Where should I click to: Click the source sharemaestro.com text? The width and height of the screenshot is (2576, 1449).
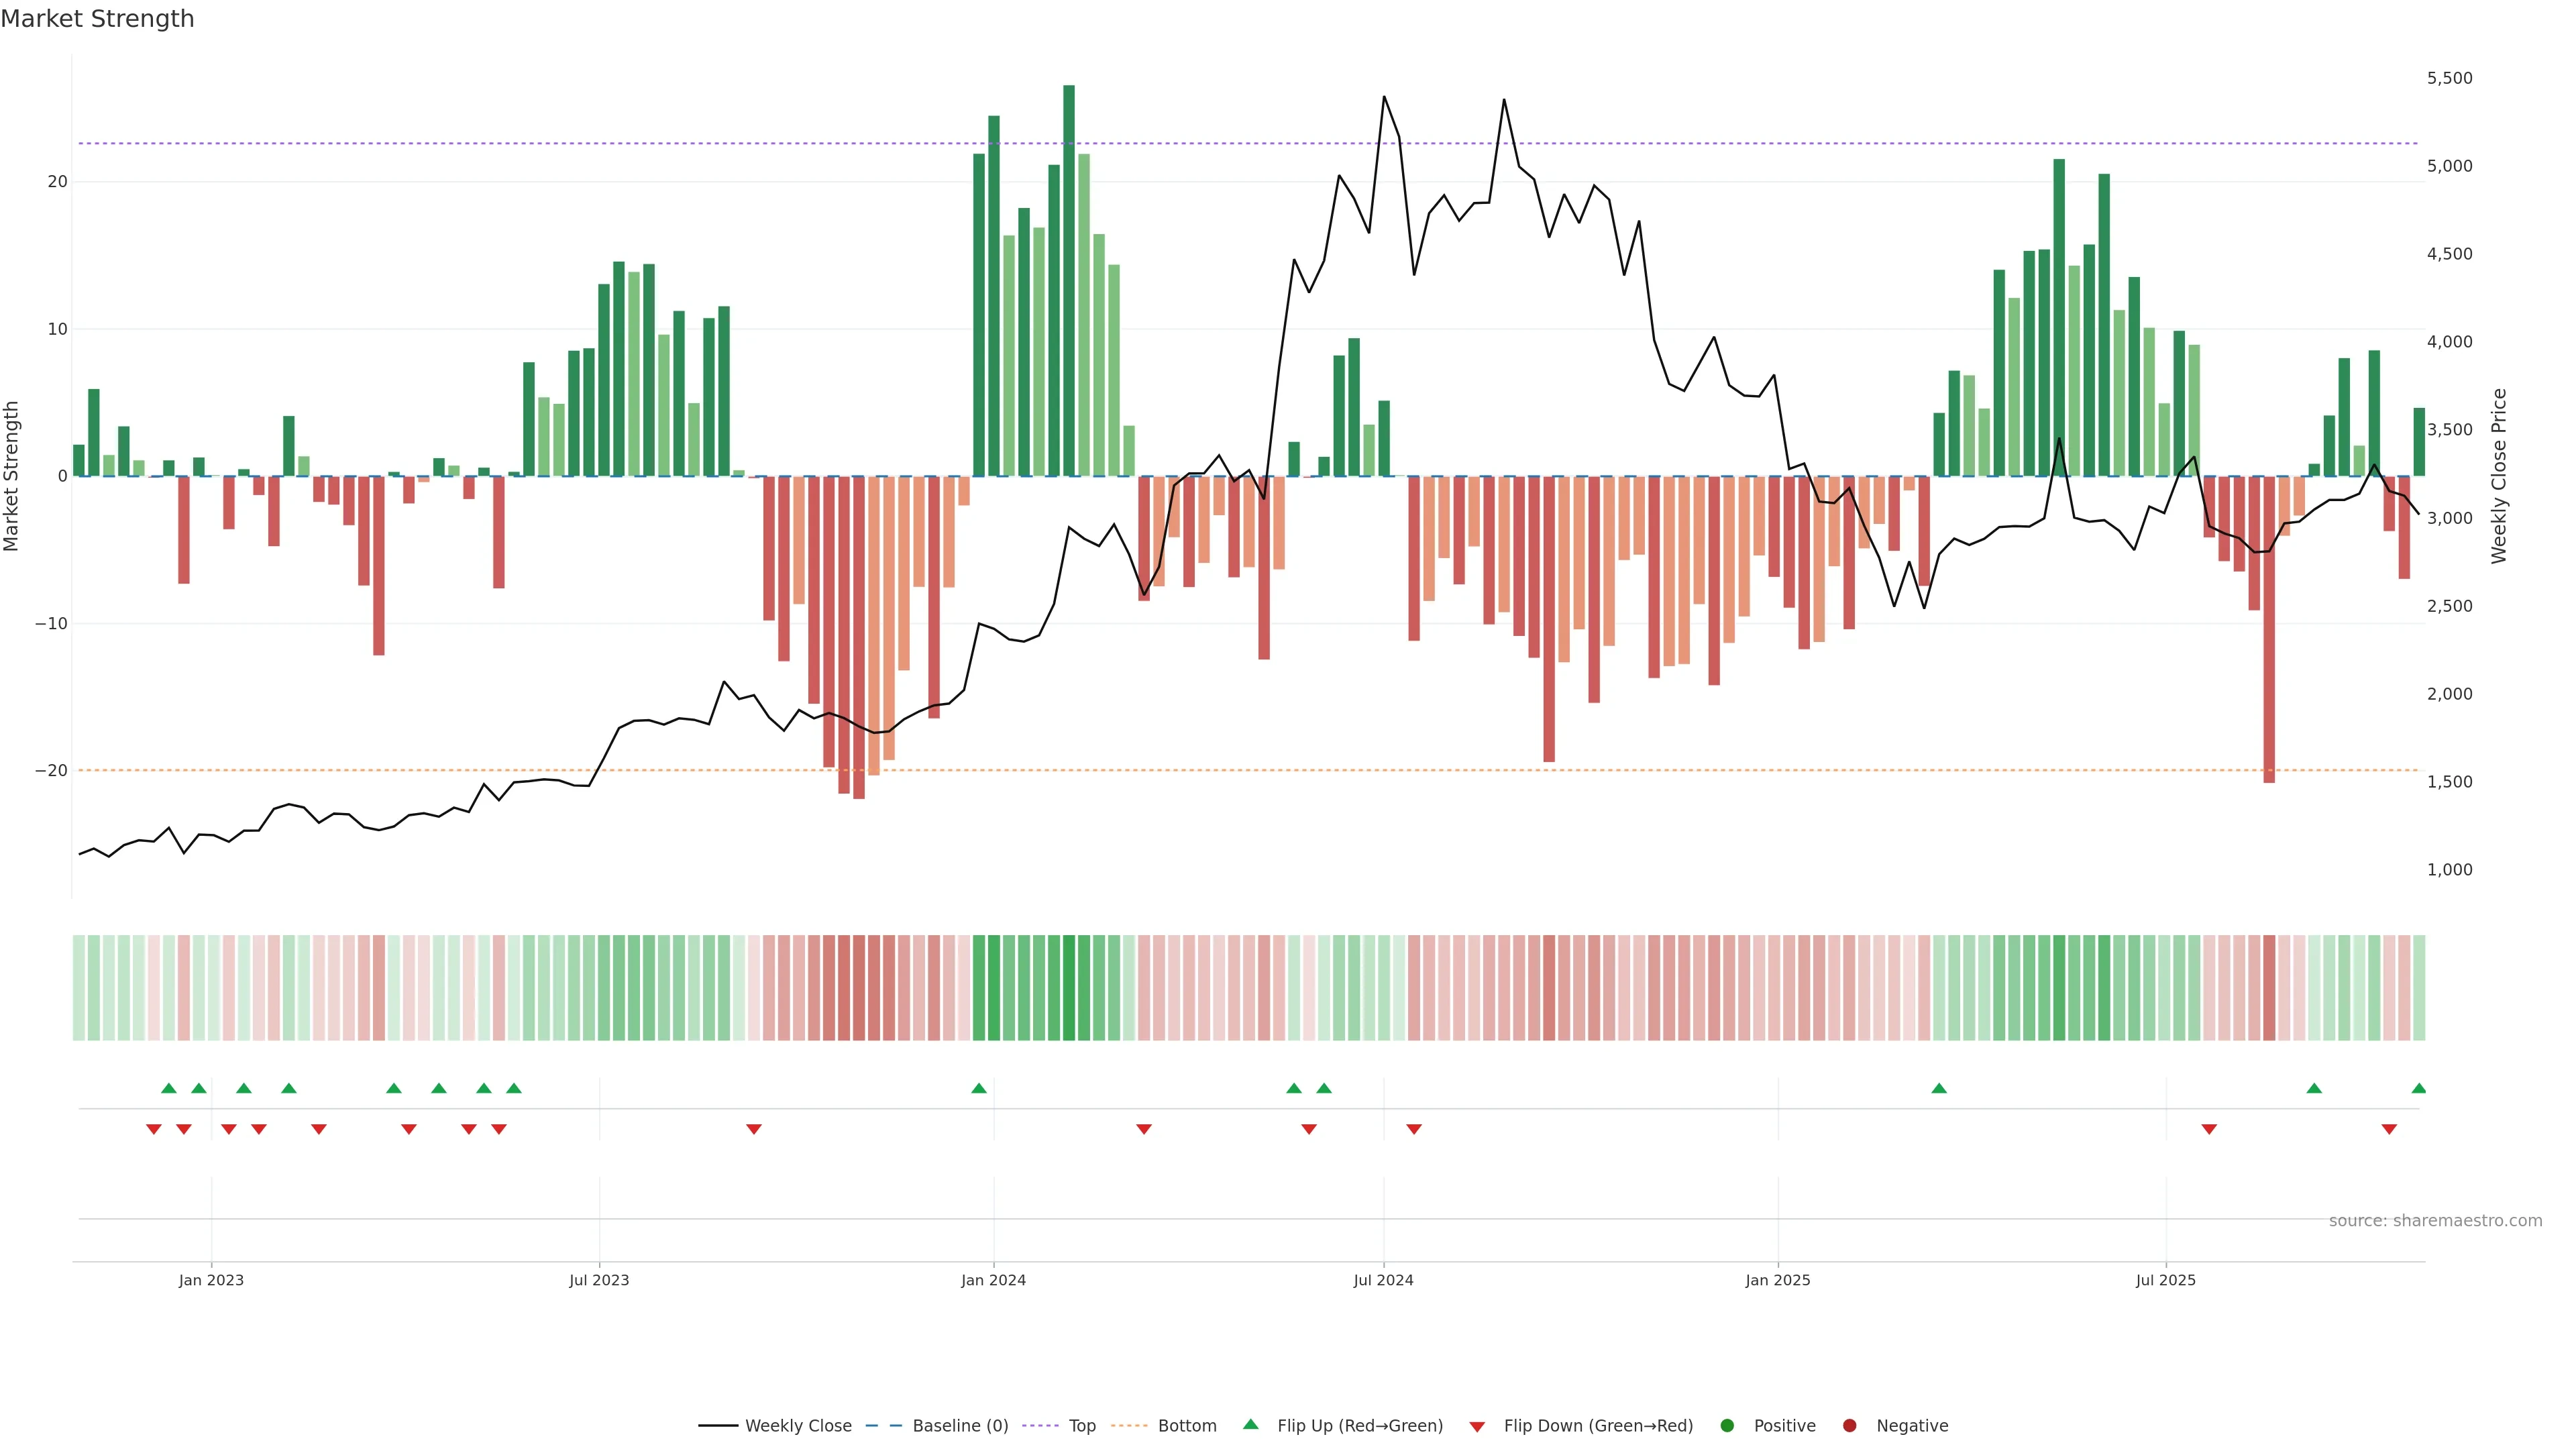point(2435,1221)
